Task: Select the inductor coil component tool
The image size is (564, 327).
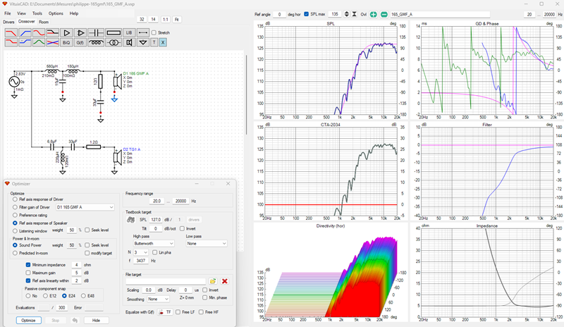Action: (x=96, y=42)
